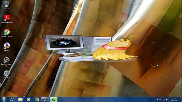Launch Google Chrome from the taskbar
The width and height of the screenshot is (182, 102).
[x=37, y=99]
